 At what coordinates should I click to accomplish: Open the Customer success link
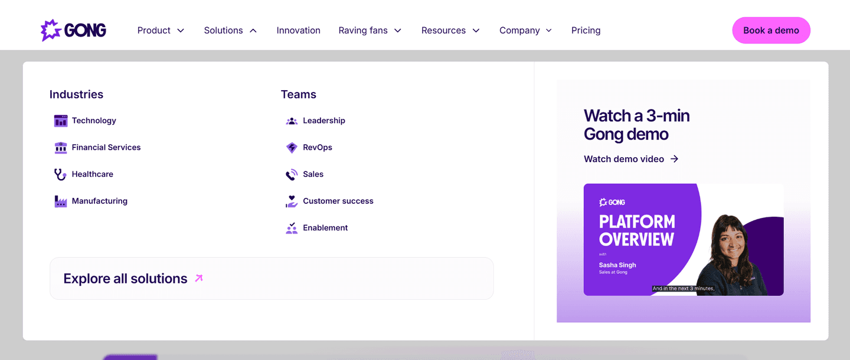(338, 201)
